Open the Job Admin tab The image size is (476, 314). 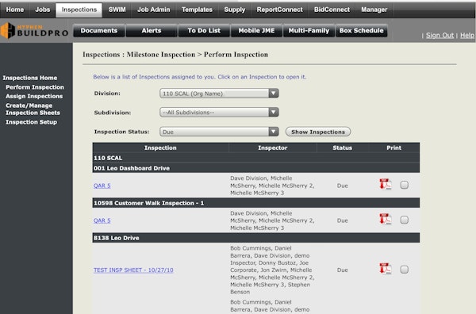coord(154,10)
